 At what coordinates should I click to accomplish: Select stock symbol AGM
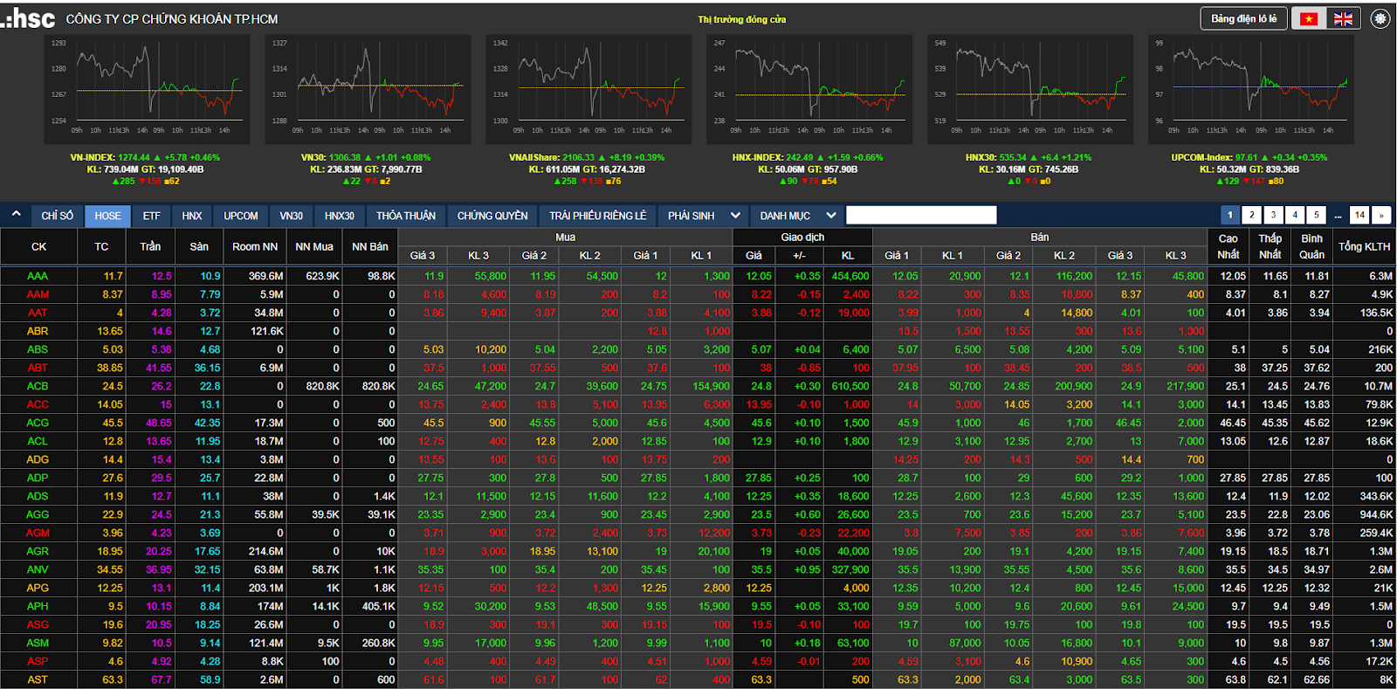[x=38, y=533]
